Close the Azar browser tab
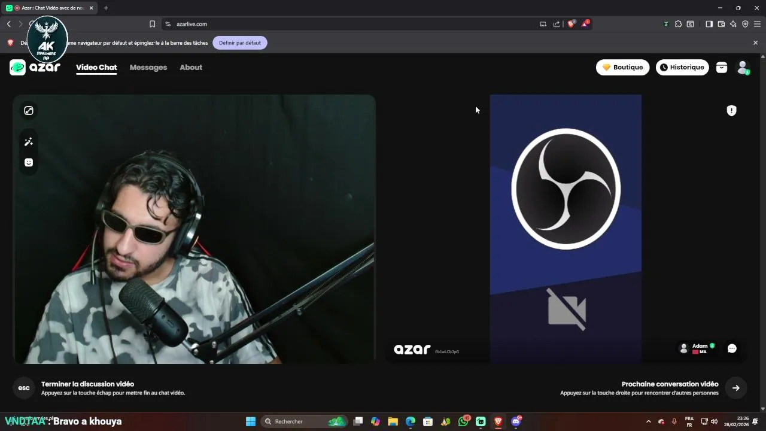 coord(90,8)
